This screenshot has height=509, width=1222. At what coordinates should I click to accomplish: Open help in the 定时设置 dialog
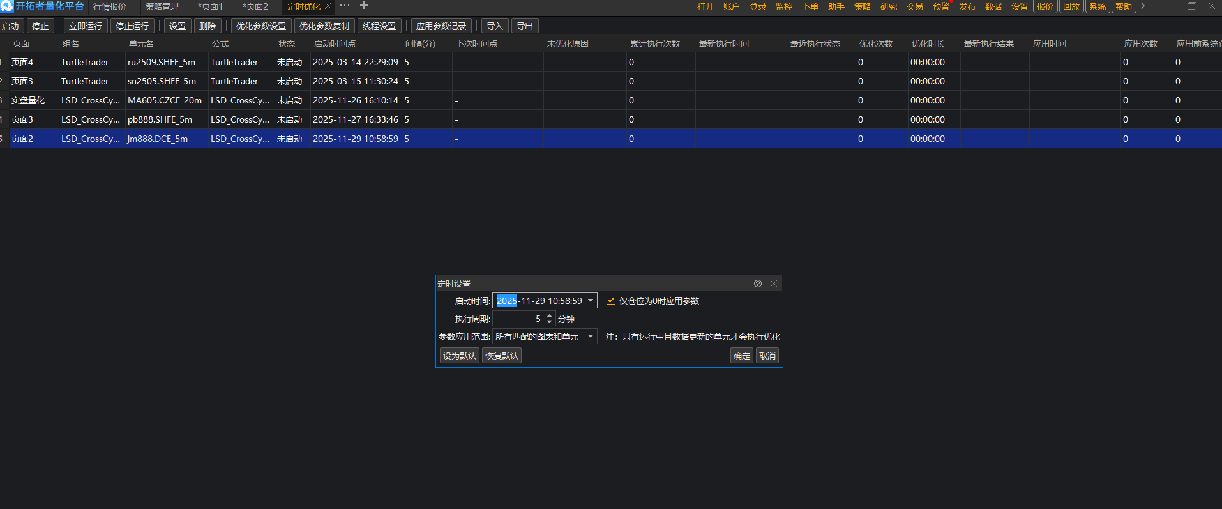(x=758, y=284)
